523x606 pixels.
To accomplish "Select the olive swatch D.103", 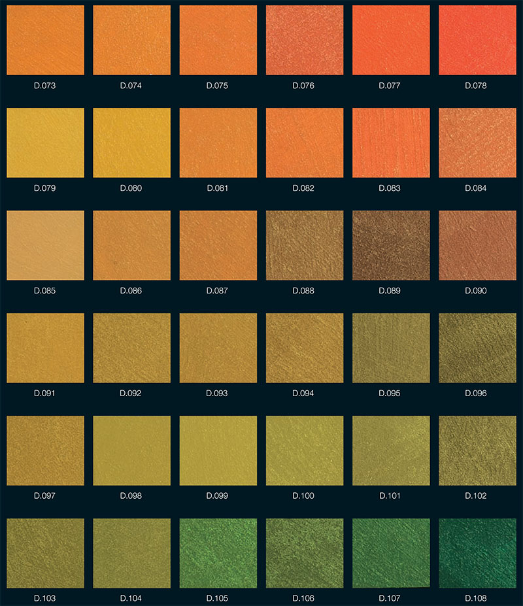I will (45, 553).
